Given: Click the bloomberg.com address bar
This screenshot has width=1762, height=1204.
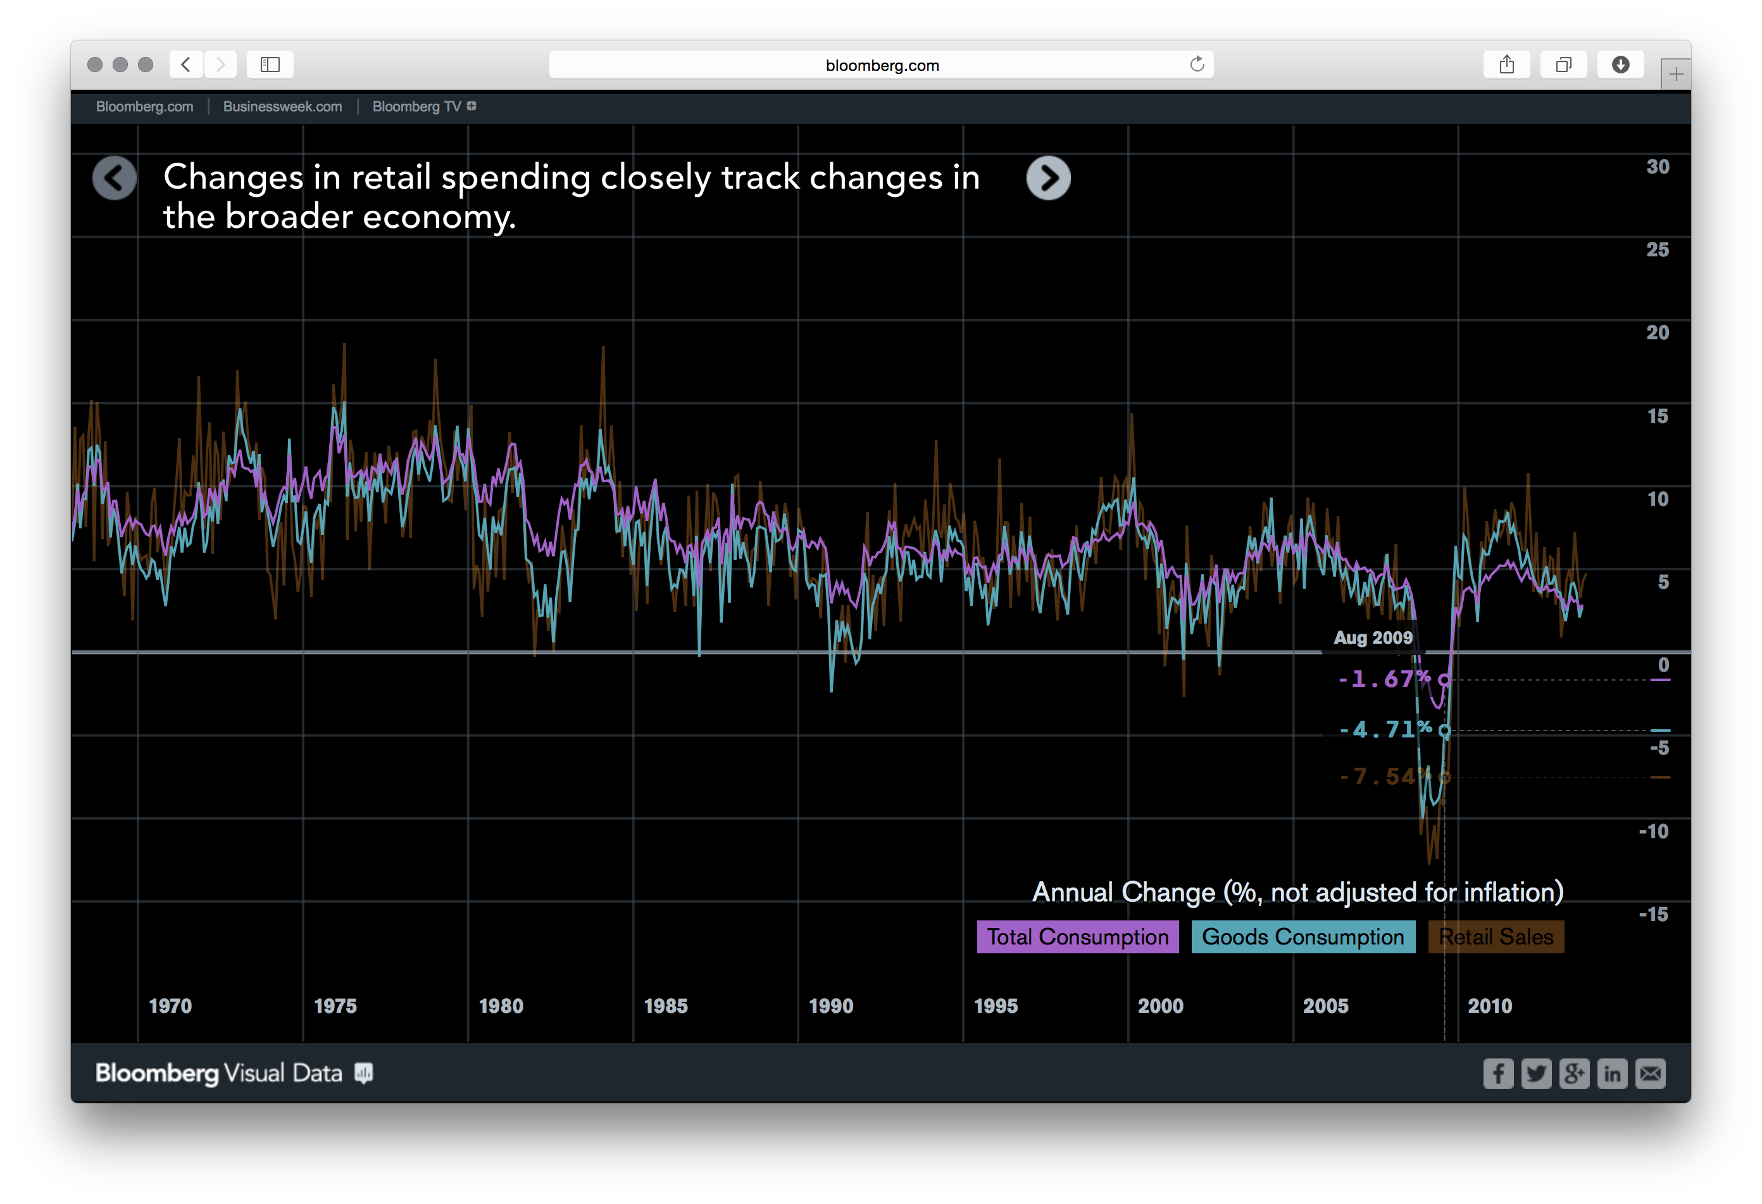Looking at the screenshot, I should 881,65.
